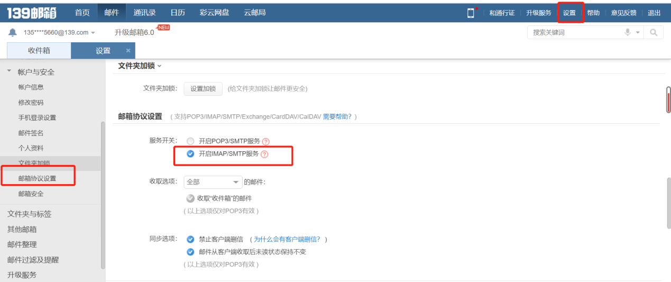This screenshot has width=671, height=282.
Task: Open 个人资料 in the sidebar
Action: (31, 148)
